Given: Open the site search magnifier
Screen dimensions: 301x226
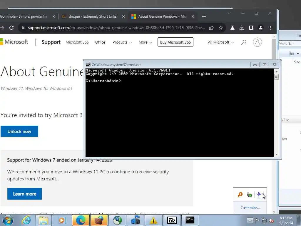Looking at the screenshot, I should point(244,42).
